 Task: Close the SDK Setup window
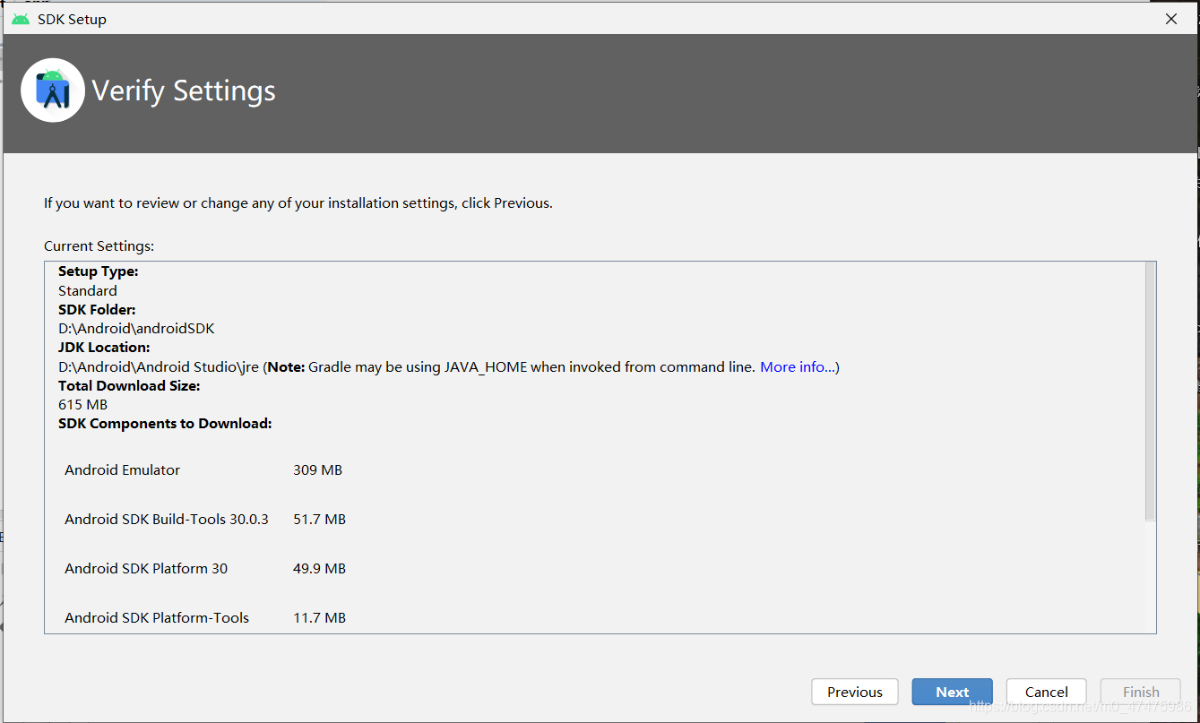1171,19
